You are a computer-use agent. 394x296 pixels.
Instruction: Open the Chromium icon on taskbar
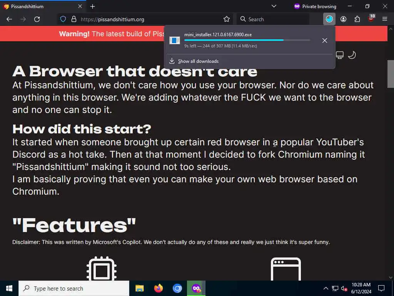tap(177, 288)
